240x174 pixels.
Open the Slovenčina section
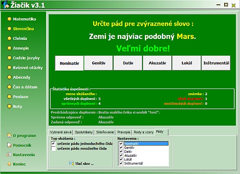point(24,29)
